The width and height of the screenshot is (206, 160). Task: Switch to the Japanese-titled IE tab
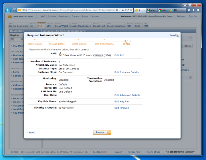pyautogui.click(x=175, y=10)
